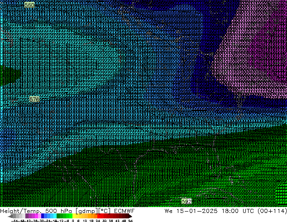Click the legend value -54 label
287x222 pixels.
pos(14,221)
